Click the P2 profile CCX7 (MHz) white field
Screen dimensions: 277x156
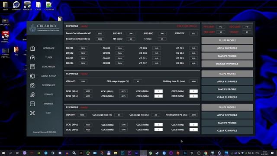(193, 125)
